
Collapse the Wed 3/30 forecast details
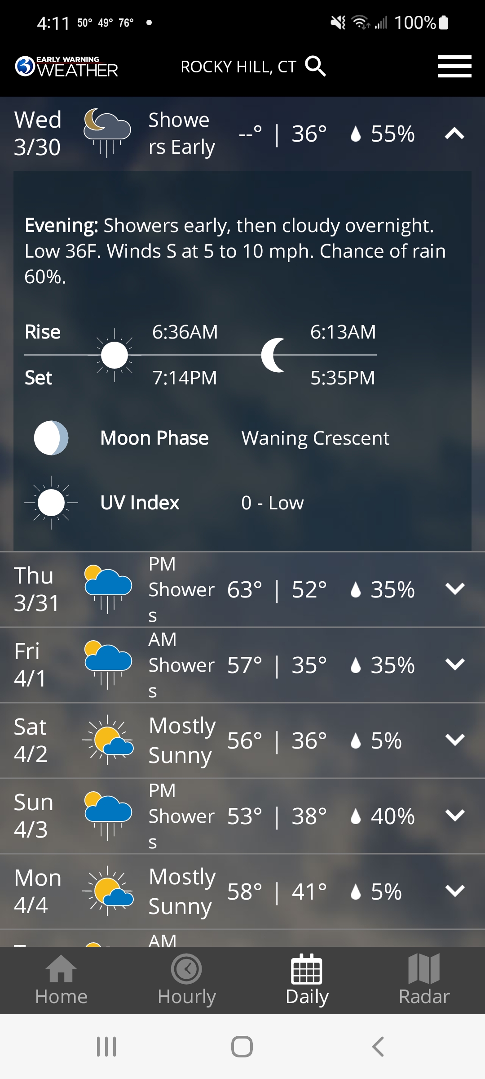pos(454,134)
